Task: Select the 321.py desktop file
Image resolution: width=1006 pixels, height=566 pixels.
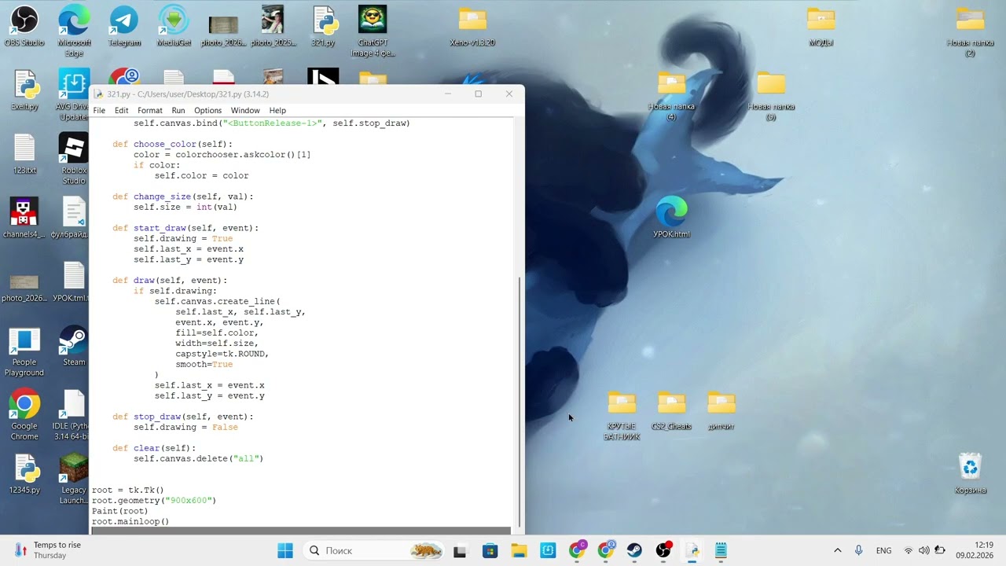Action: coord(324,26)
